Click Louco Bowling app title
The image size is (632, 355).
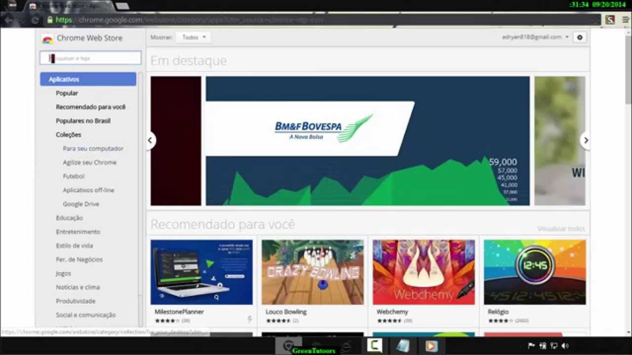286,312
